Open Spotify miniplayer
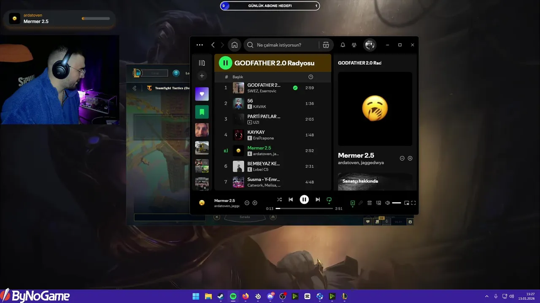The height and width of the screenshot is (303, 540). tap(406, 203)
